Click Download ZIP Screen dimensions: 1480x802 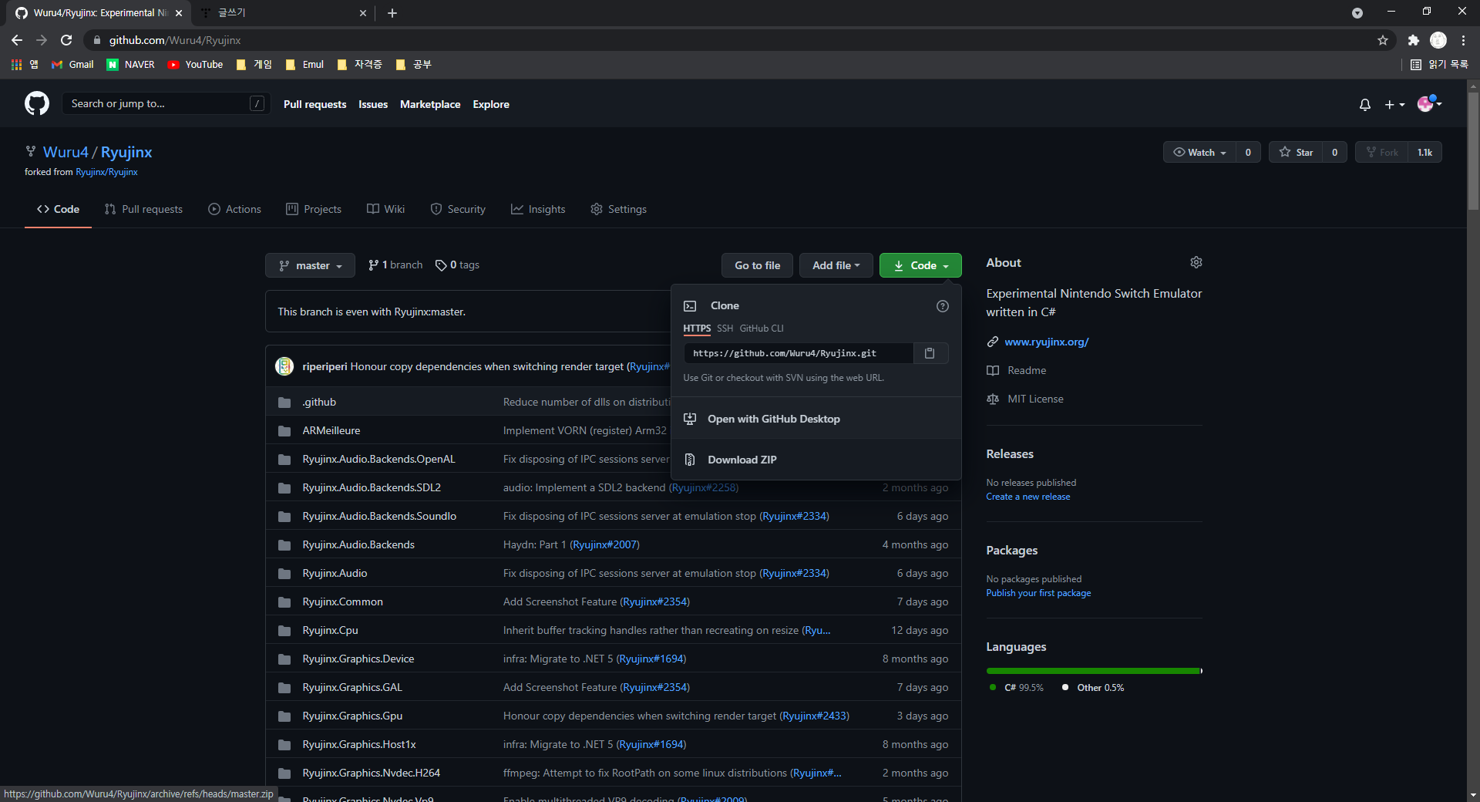tap(816, 460)
